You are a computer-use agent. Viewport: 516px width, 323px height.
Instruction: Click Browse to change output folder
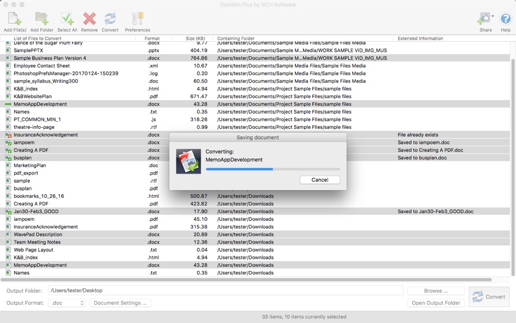click(435, 290)
